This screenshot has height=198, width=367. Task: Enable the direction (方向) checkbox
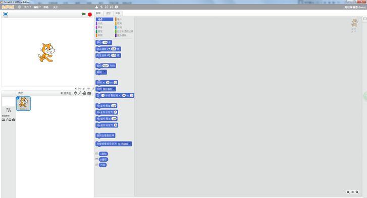96,165
